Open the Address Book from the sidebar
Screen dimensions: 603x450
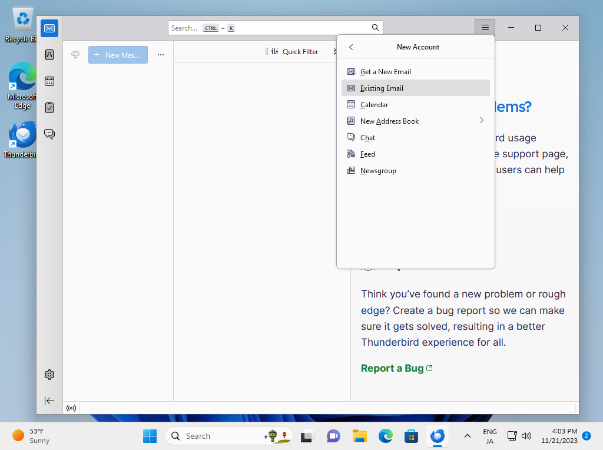point(49,54)
